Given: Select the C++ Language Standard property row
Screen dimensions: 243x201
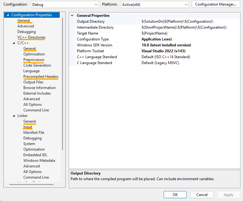Looking at the screenshot, I should pyautogui.click(x=97, y=57).
